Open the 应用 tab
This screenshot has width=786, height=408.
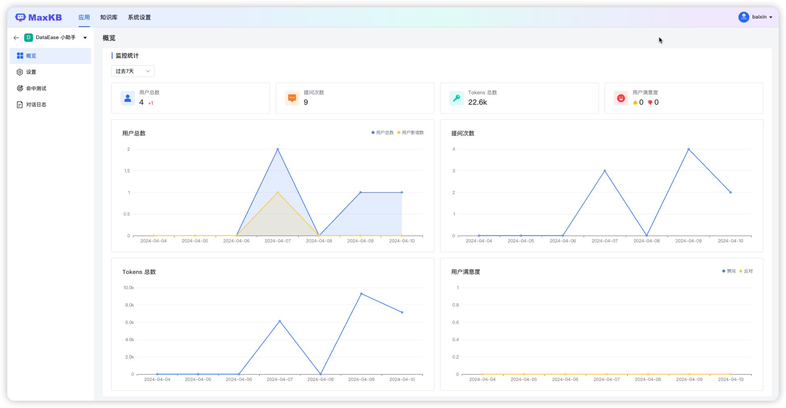pos(84,17)
